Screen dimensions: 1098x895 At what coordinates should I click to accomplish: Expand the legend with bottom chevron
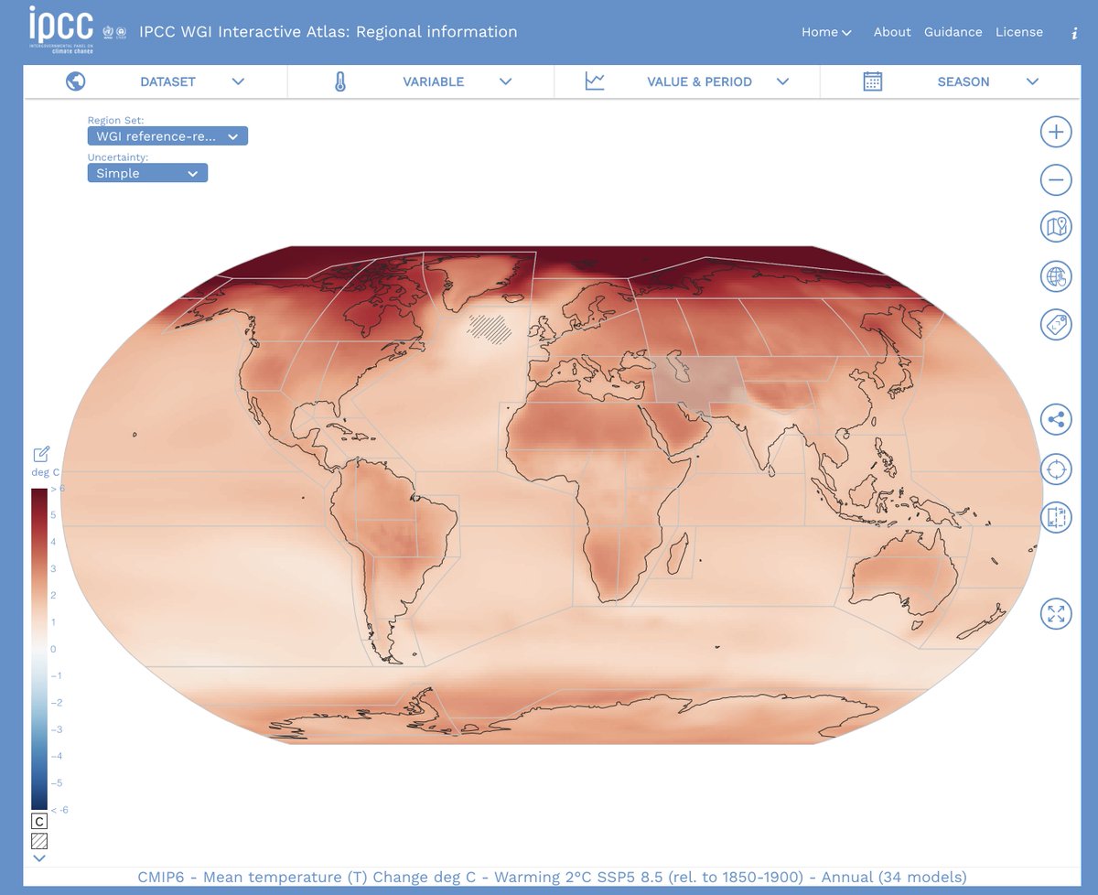[39, 858]
